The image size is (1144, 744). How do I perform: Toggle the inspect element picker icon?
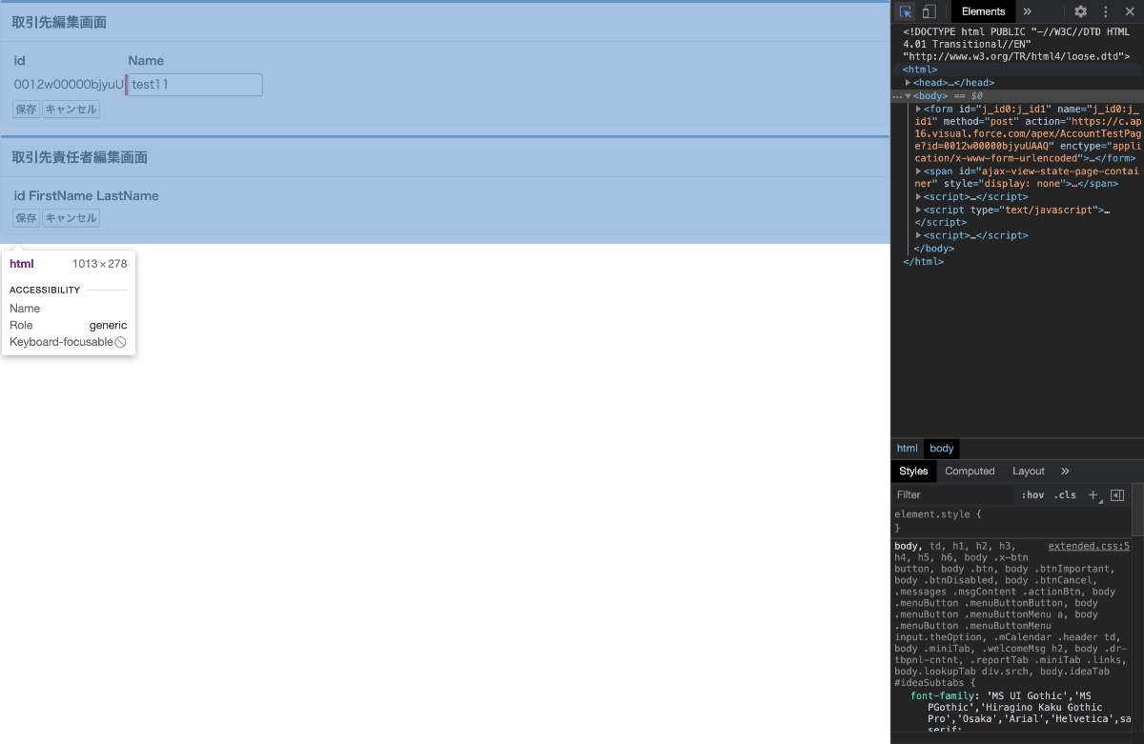(906, 11)
